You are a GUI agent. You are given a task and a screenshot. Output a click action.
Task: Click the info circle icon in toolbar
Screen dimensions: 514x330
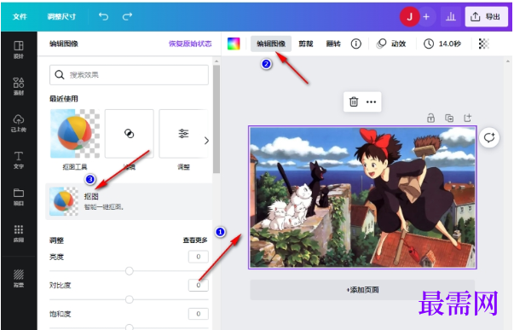(356, 43)
